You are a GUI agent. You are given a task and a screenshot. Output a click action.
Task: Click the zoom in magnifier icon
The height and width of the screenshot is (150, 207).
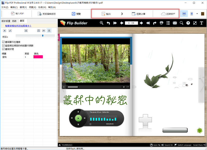(101, 23)
